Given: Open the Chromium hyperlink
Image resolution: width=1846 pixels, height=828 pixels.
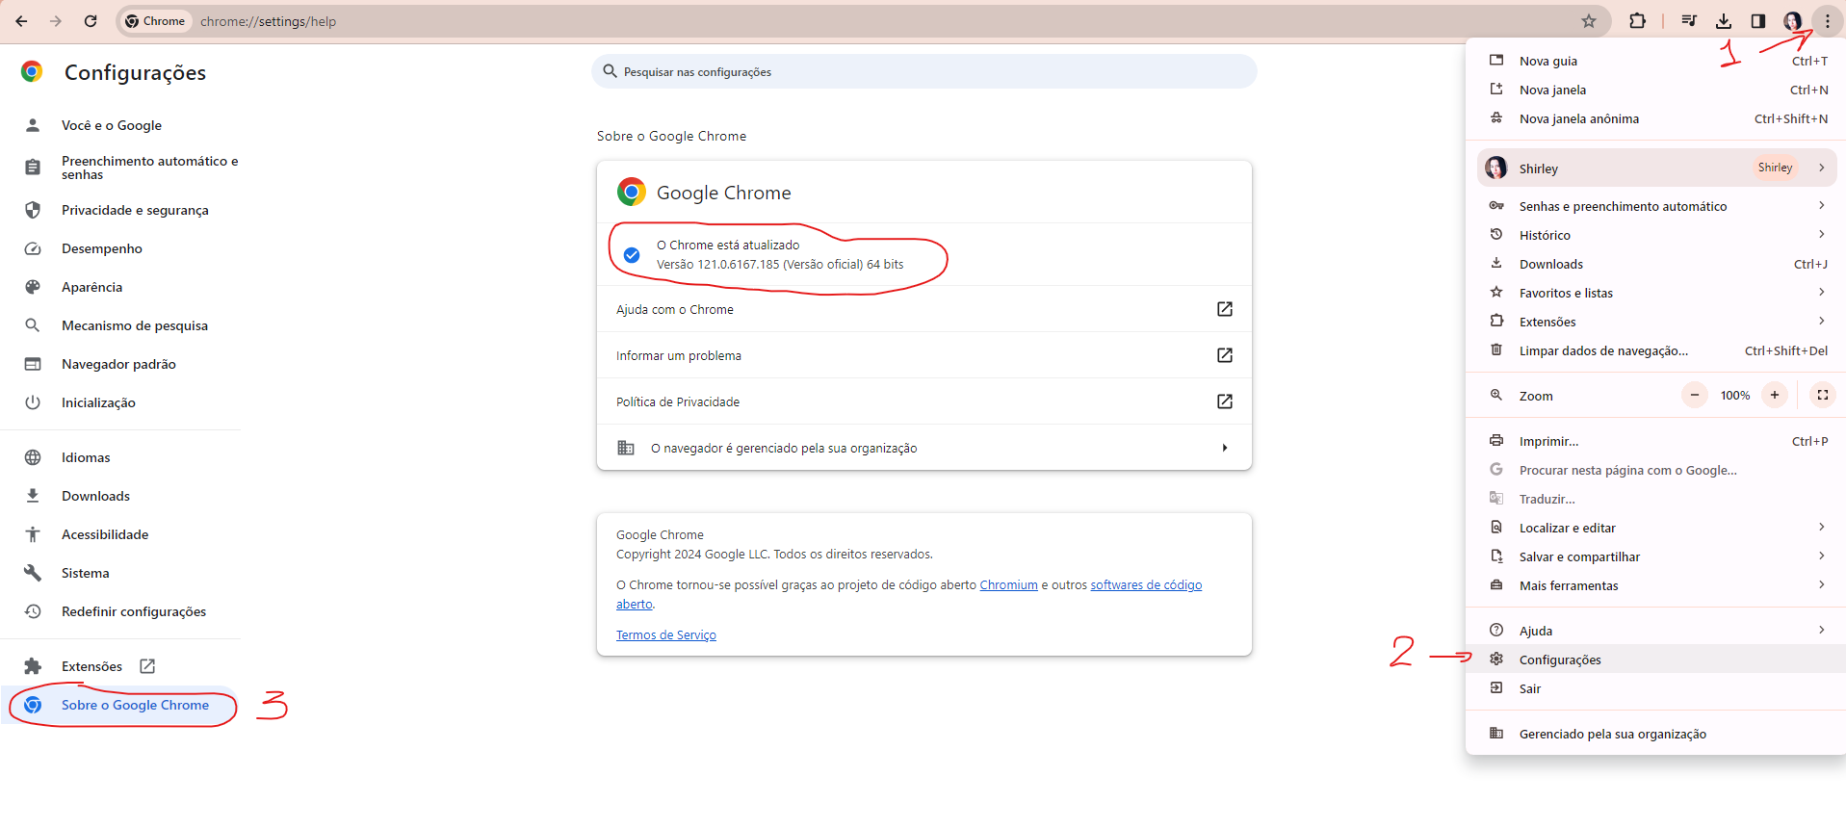Looking at the screenshot, I should 1008,584.
